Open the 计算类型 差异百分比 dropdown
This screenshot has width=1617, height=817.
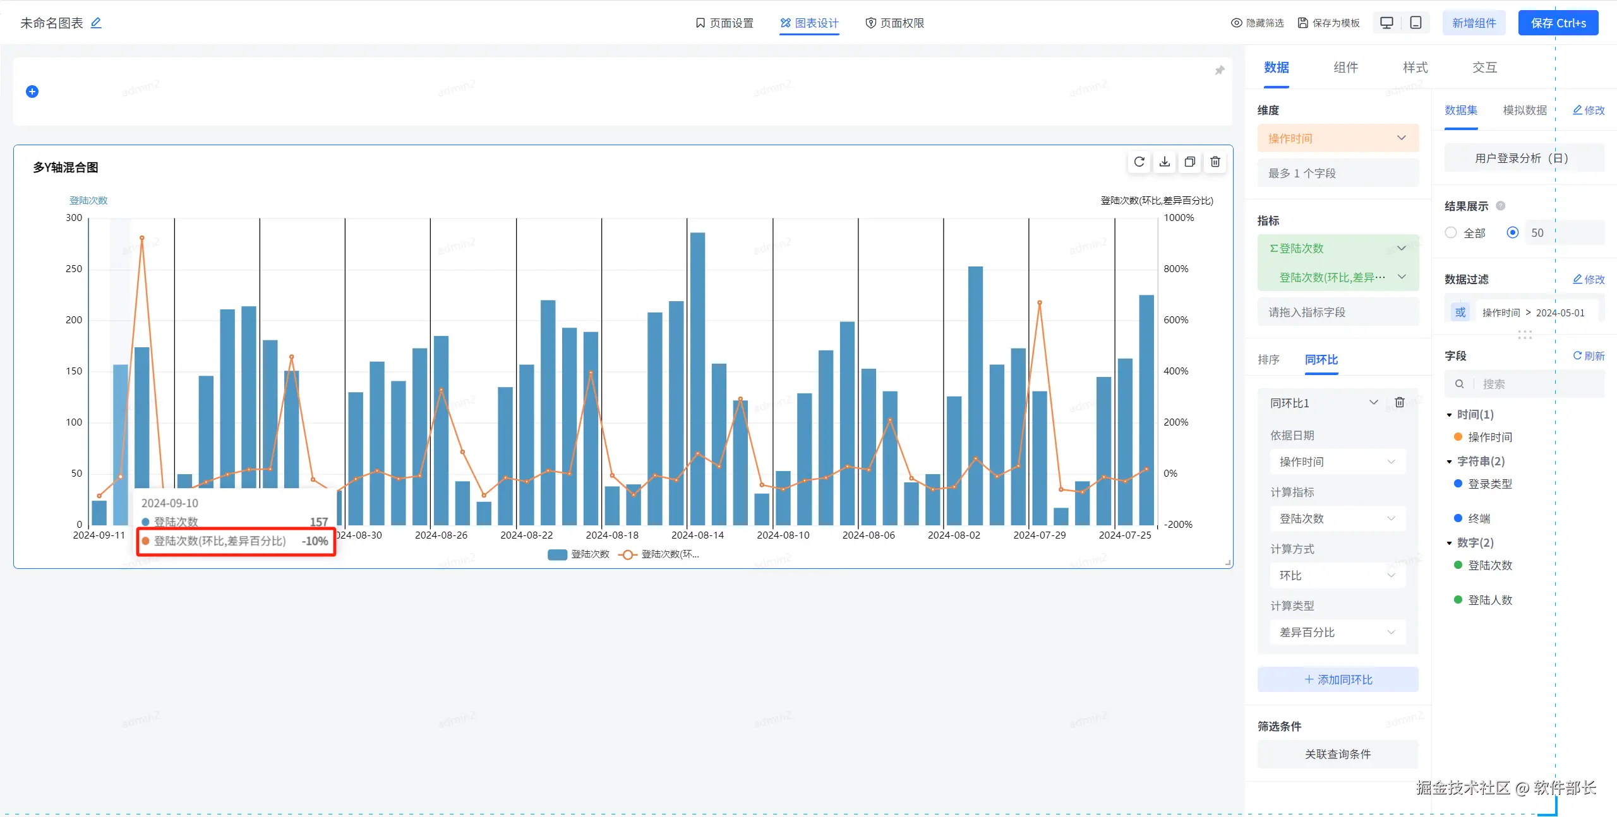coord(1337,632)
